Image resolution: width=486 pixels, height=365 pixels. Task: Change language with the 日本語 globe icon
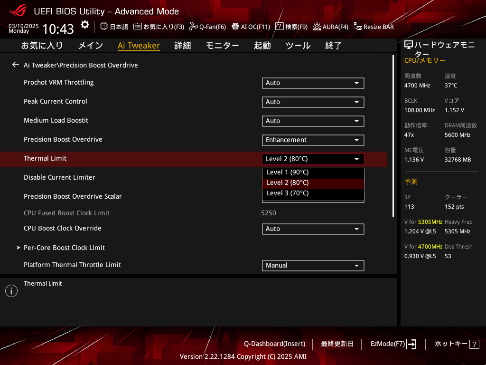click(x=114, y=27)
